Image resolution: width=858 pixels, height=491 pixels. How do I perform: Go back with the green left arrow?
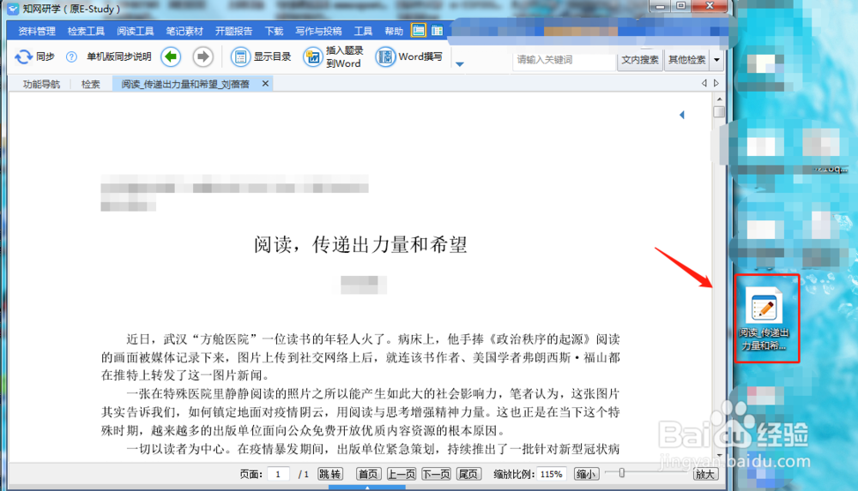171,57
